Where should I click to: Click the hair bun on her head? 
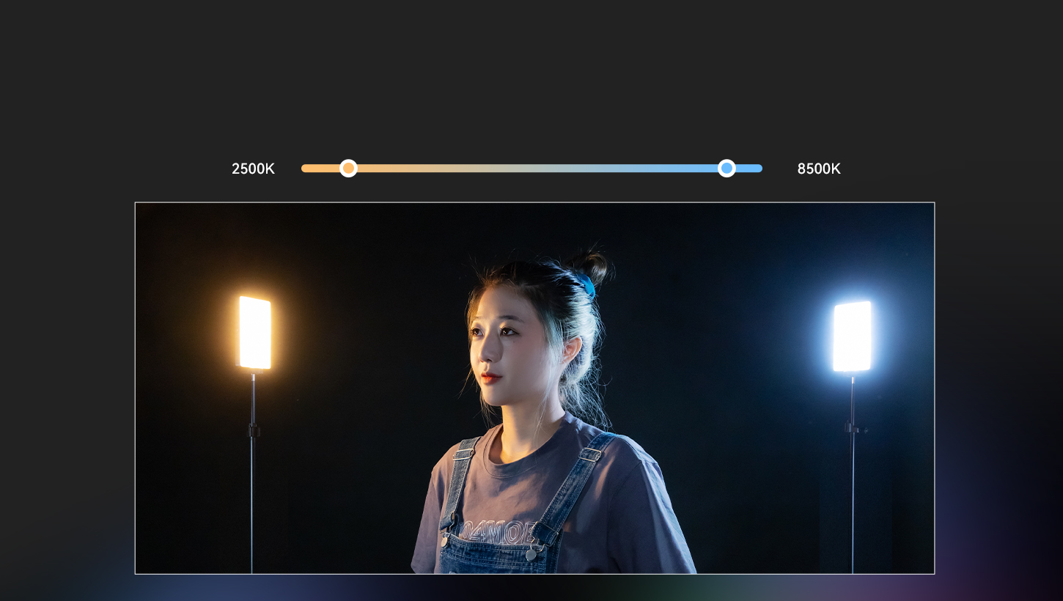coord(592,267)
